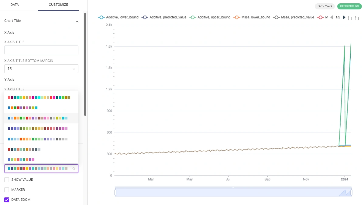The image size is (364, 205).
Task: Choose the longest palette starting with red and maroon
Action: click(41, 98)
